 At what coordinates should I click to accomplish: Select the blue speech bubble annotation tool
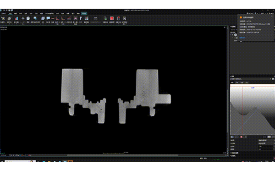[x=48, y=18]
